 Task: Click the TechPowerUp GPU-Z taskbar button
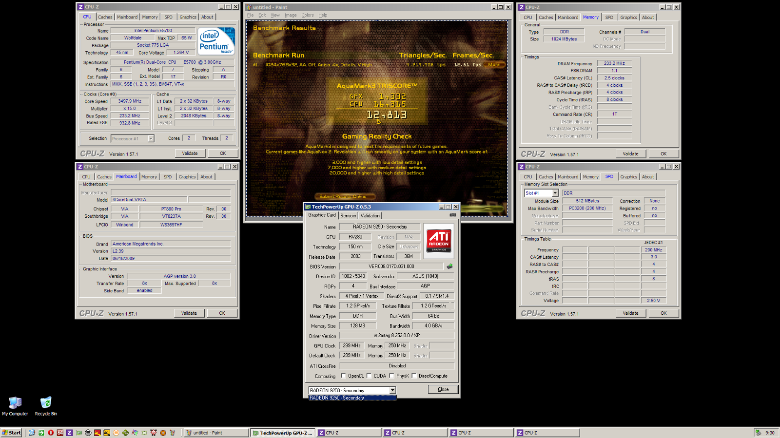pyautogui.click(x=283, y=433)
